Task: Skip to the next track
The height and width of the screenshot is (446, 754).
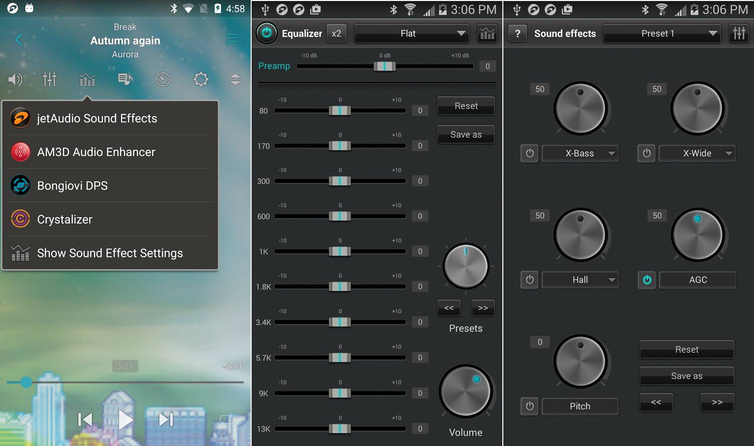Action: [166, 420]
